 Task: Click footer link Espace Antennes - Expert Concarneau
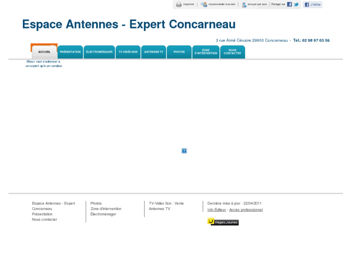[x=53, y=206]
